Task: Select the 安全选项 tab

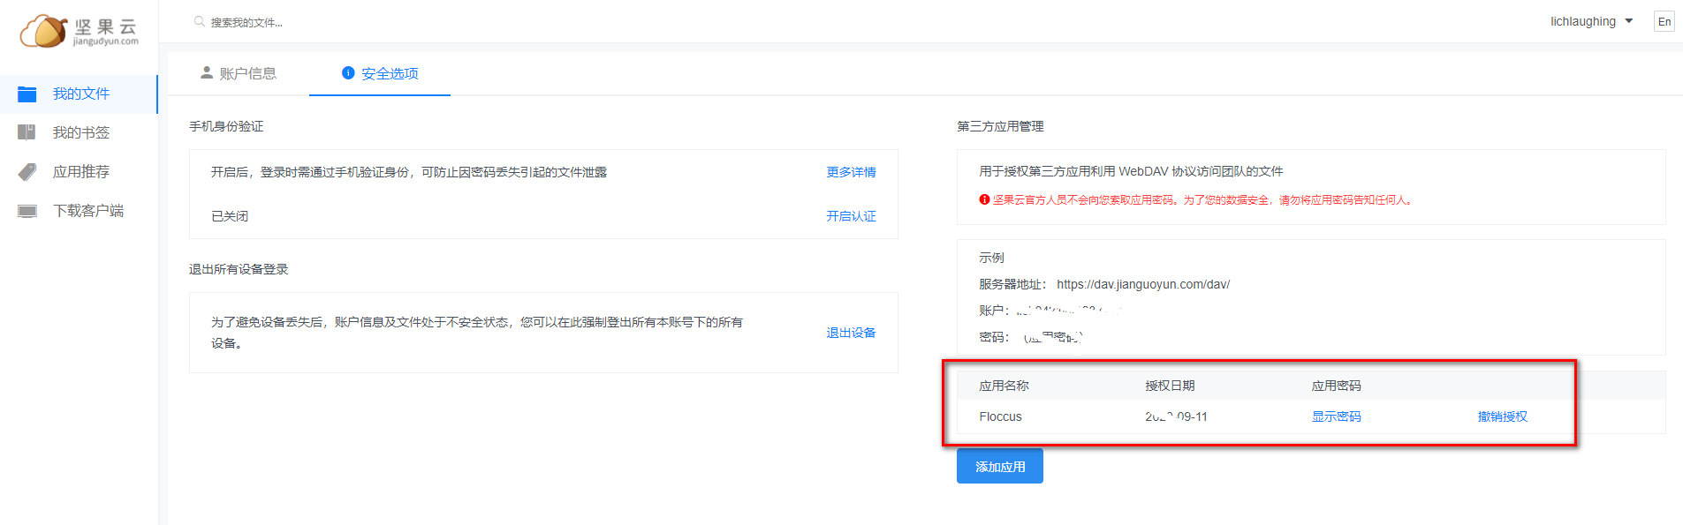Action: click(390, 73)
